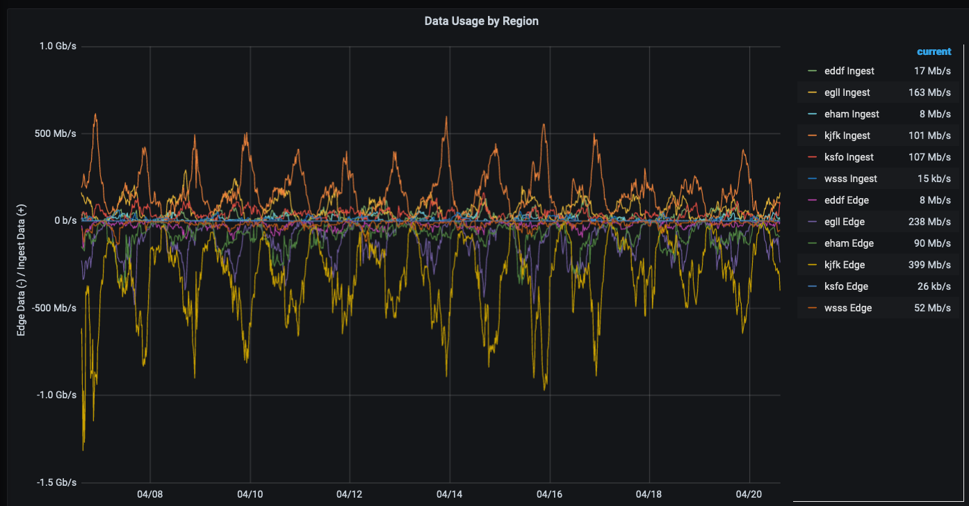Click the -1.5 Gb/s y-axis label
This screenshot has width=969, height=506.
pos(56,482)
